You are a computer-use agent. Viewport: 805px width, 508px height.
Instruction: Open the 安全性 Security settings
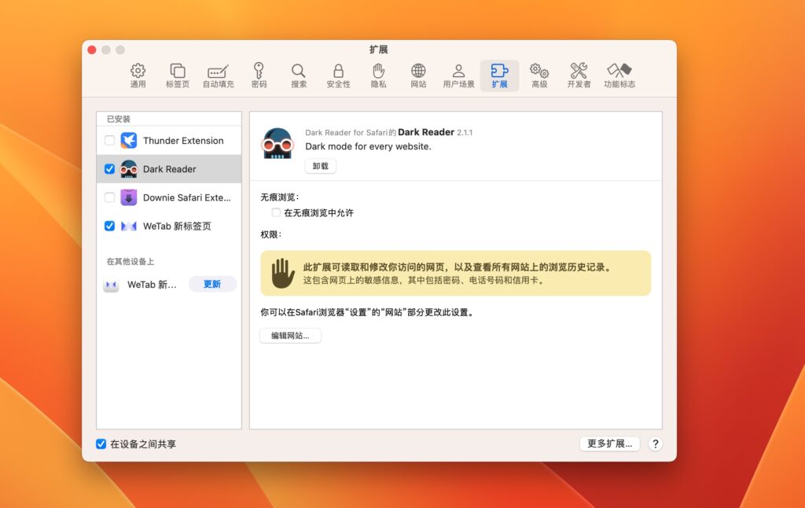[x=339, y=75]
